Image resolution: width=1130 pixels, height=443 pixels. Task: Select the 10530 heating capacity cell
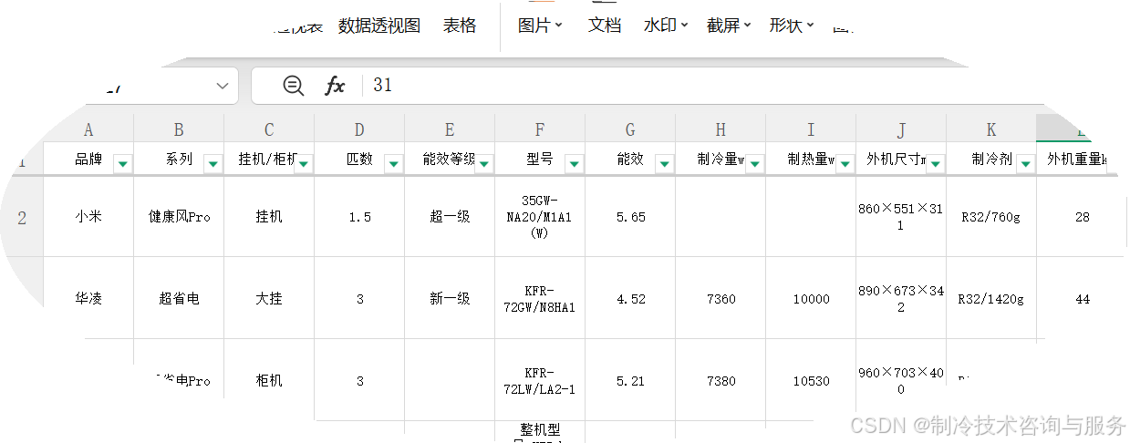click(x=811, y=380)
